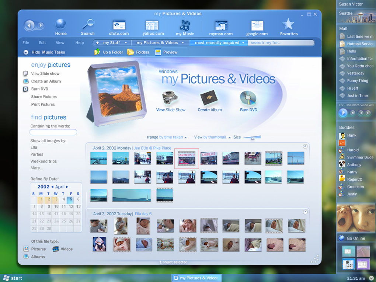Screen dimensions: 376x282
Task: Filter by Pictures file type
Action: tap(35, 249)
